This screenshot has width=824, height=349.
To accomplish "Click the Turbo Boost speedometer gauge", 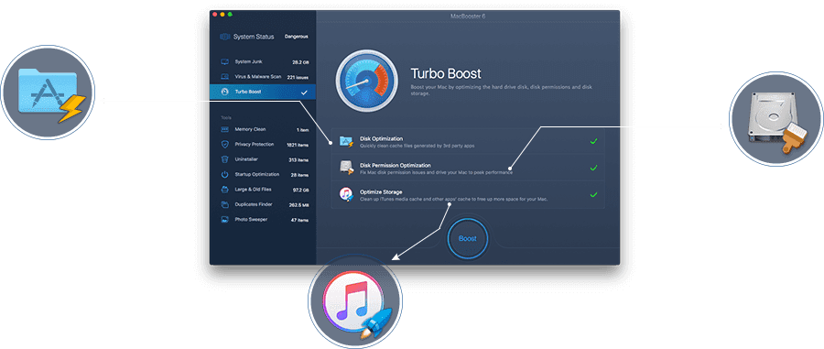I will point(367,81).
